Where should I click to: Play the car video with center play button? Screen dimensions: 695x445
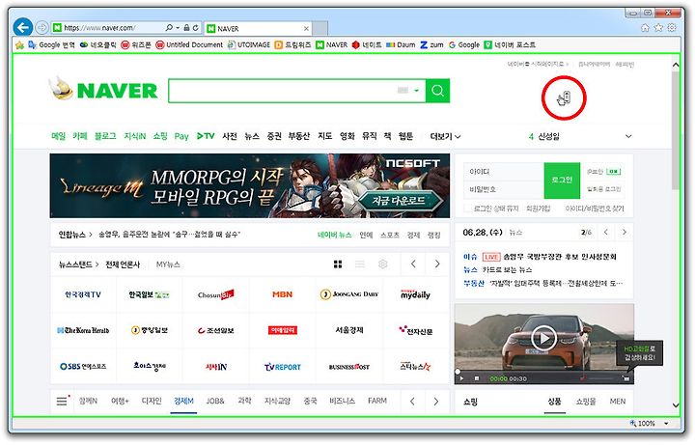click(x=543, y=338)
